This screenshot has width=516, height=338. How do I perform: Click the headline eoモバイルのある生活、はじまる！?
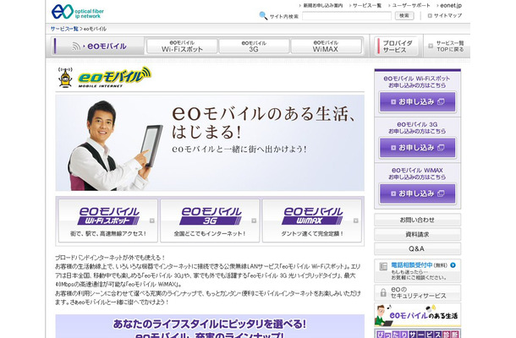tap(263, 123)
